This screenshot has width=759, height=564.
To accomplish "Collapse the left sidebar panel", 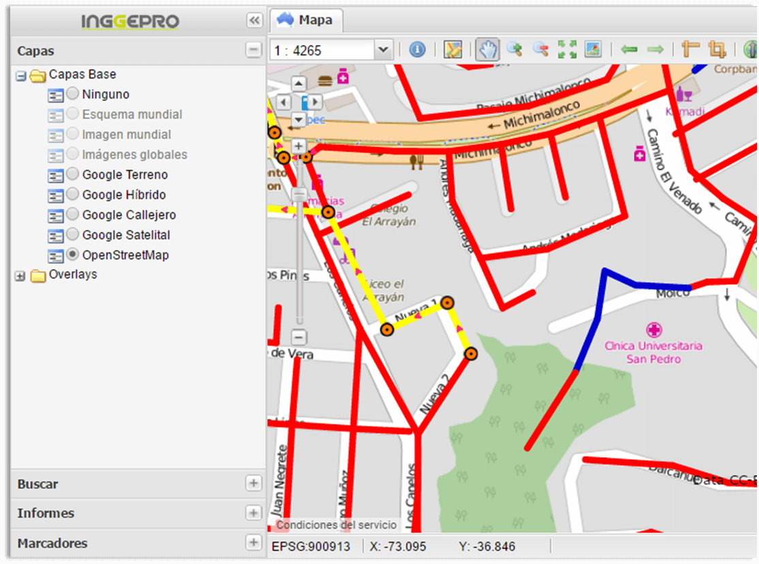I will coord(254,20).
